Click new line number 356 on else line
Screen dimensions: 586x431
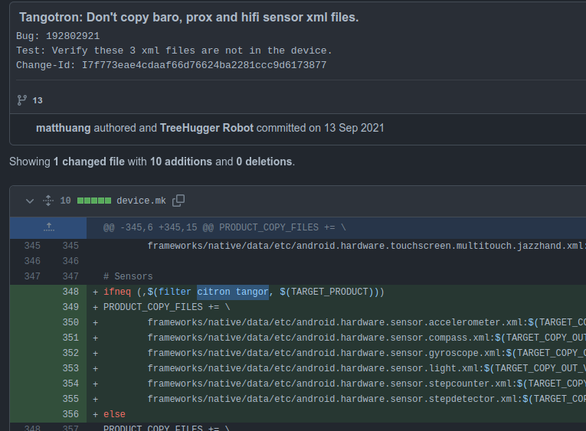click(x=70, y=414)
